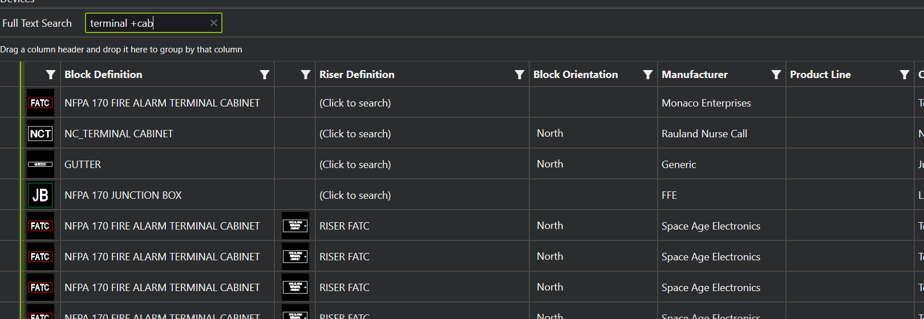
Task: Open filter for Manufacturer column
Action: [776, 75]
